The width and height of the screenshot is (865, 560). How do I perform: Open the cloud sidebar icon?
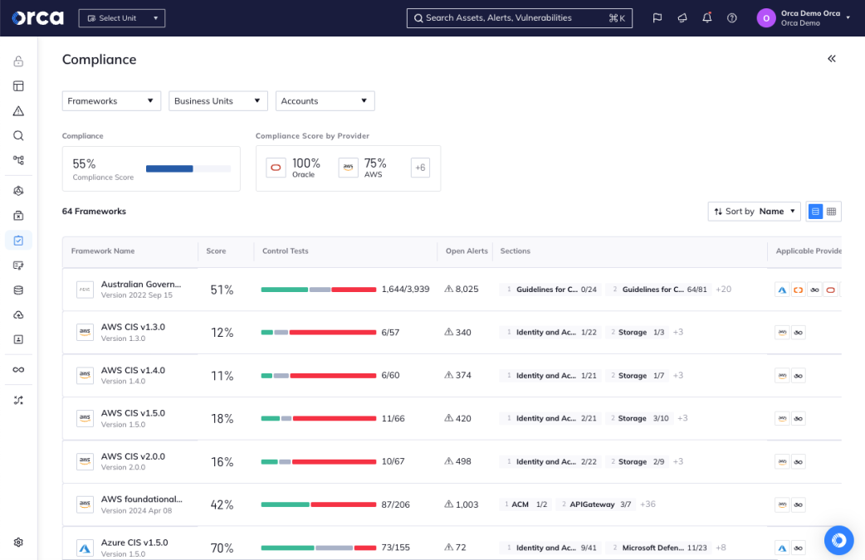18,314
